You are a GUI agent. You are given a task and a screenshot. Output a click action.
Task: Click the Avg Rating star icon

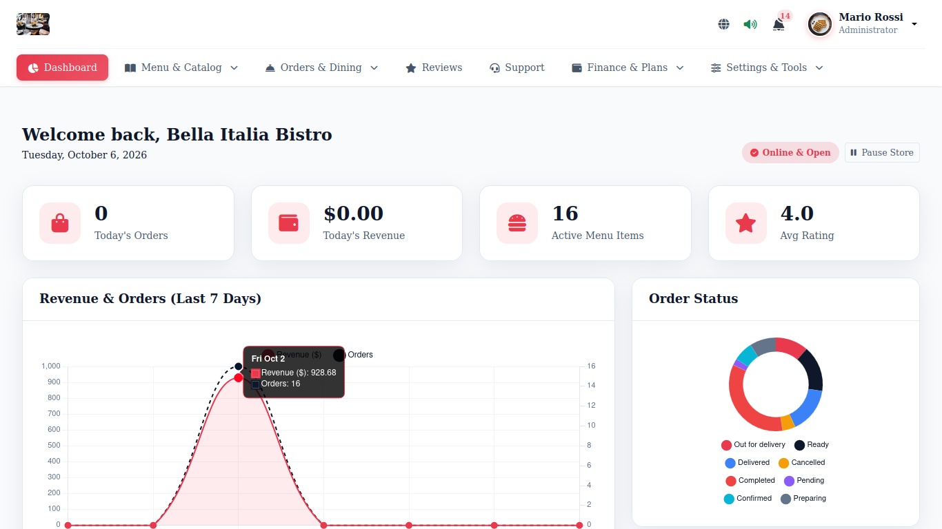point(745,223)
